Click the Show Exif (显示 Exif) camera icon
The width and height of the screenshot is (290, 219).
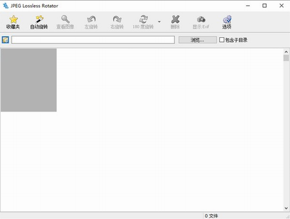point(201,19)
